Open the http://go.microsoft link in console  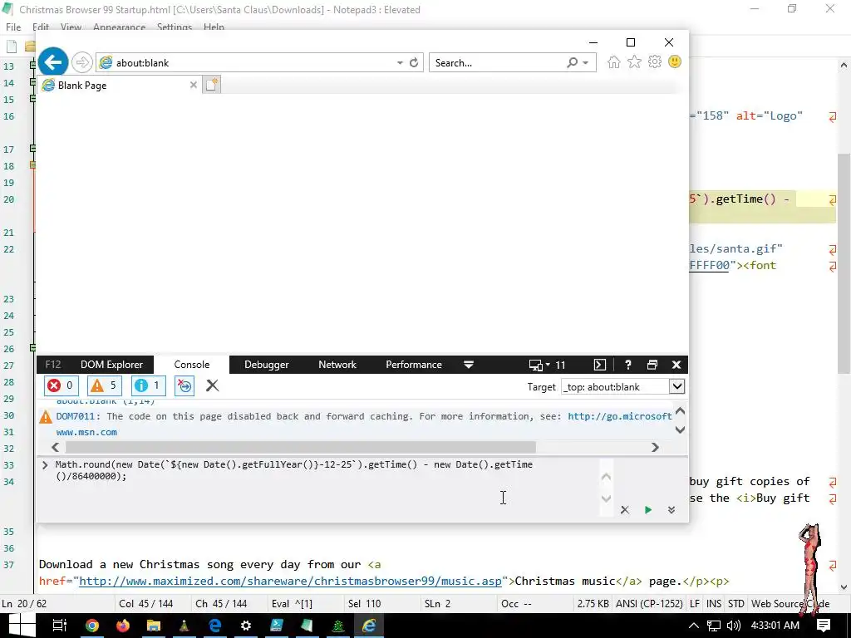pyautogui.click(x=620, y=416)
